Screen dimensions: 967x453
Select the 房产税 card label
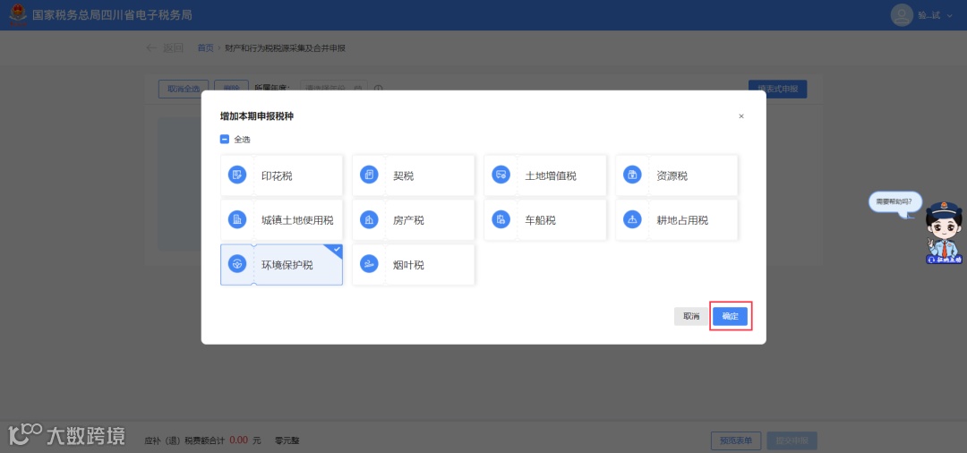point(408,220)
